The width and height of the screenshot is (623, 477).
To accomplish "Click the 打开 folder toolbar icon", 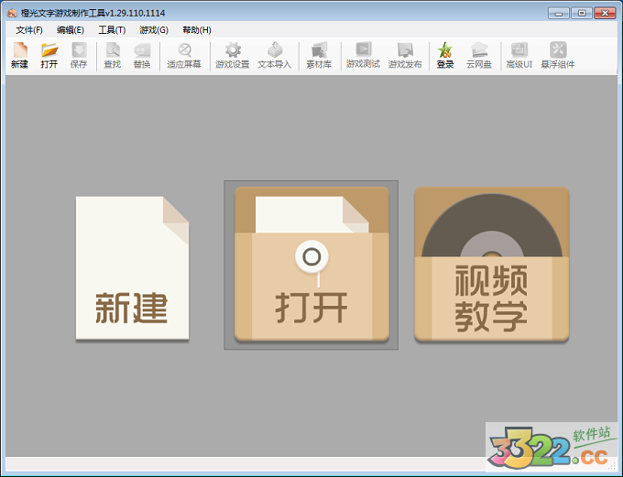I will coord(49,55).
